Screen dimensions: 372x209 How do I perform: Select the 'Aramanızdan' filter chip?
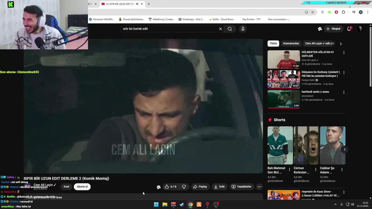click(291, 44)
